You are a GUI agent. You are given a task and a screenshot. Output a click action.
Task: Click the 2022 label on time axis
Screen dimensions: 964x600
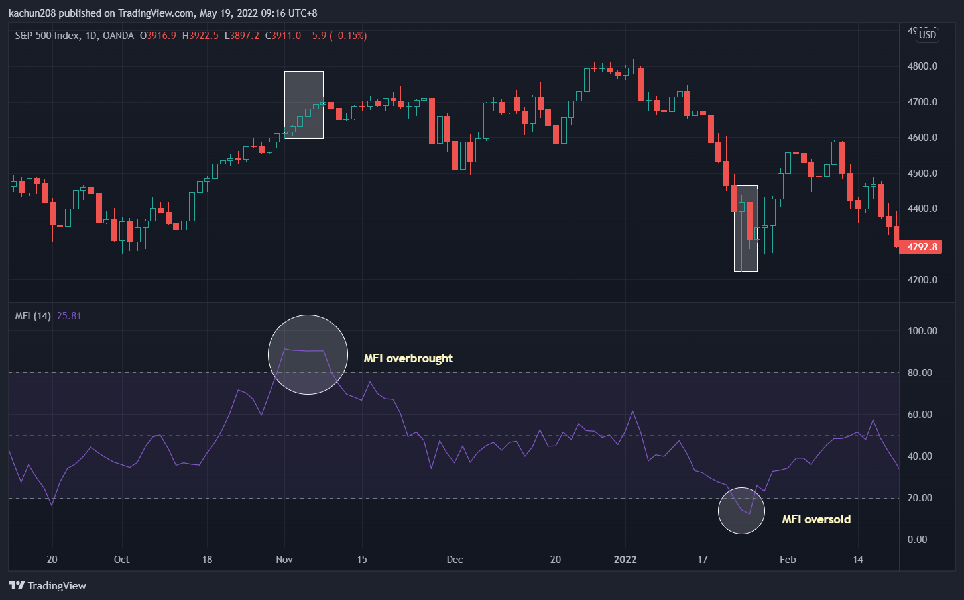tap(625, 560)
